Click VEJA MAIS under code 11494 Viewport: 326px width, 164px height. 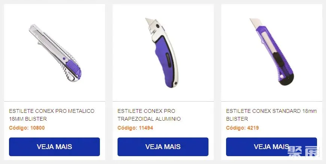163,147
